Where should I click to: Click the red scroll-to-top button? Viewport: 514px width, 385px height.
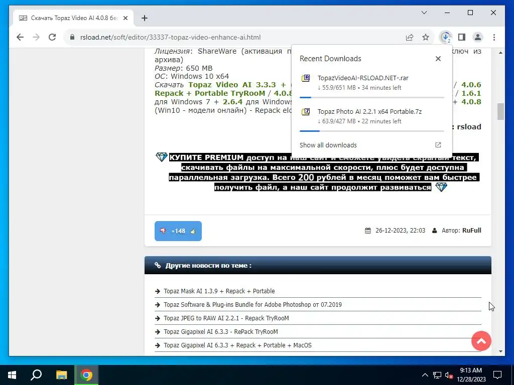[x=481, y=341]
